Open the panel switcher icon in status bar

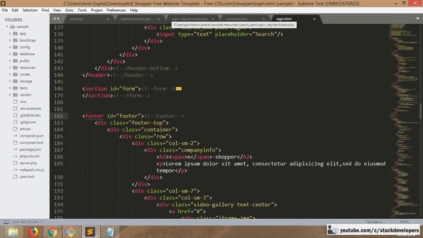point(6,222)
